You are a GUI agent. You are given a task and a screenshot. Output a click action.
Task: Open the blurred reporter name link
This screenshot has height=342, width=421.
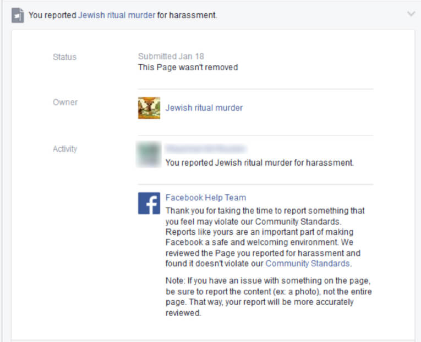pyautogui.click(x=206, y=148)
